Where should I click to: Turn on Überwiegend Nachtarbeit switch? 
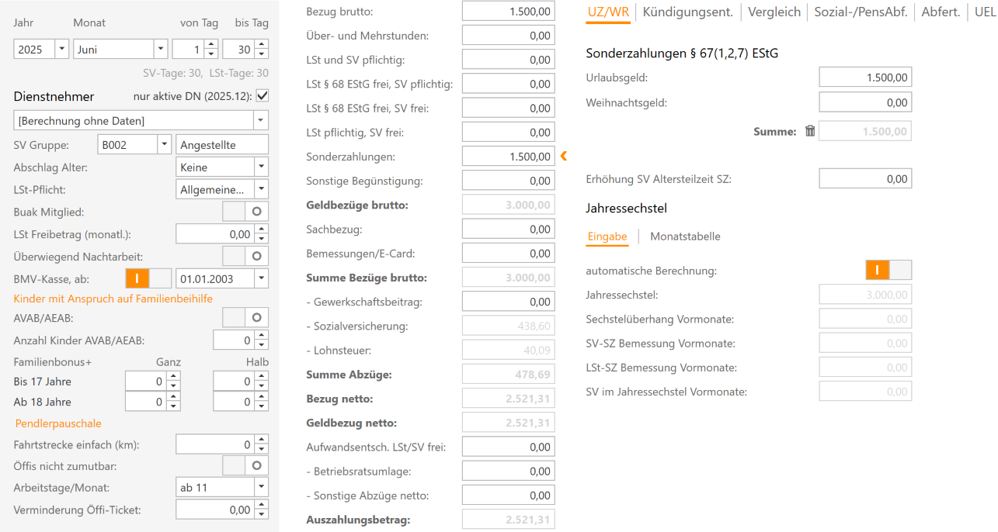point(245,255)
